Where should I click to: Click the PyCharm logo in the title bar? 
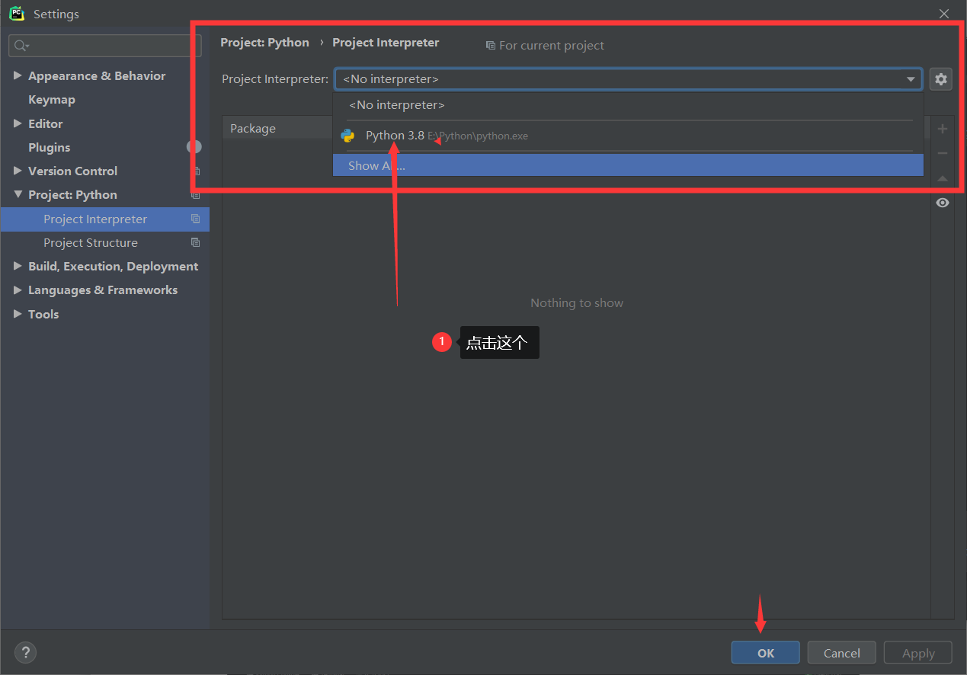point(17,14)
